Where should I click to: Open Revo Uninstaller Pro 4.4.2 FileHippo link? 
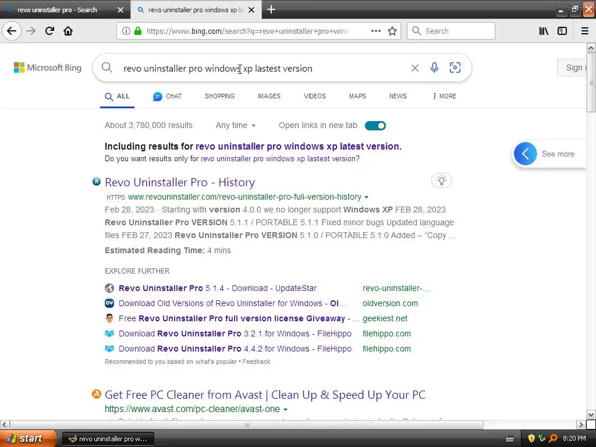click(x=235, y=349)
